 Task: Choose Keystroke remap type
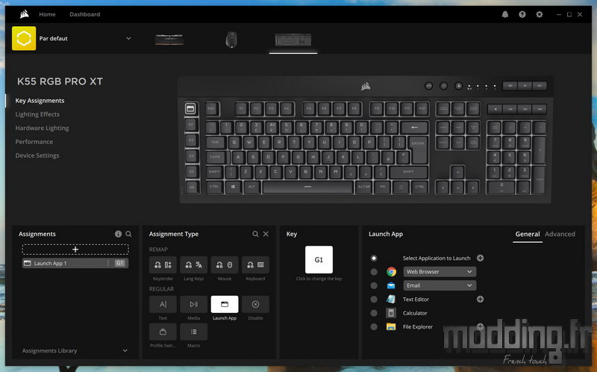click(x=163, y=265)
